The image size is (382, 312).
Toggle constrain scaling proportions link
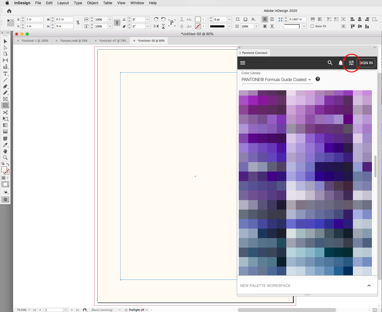pos(117,23)
